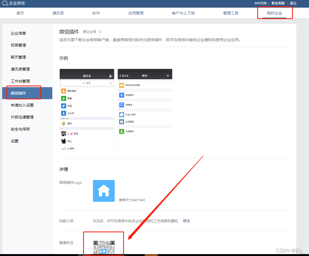Click the 企业推送 house icon

(122, 122)
